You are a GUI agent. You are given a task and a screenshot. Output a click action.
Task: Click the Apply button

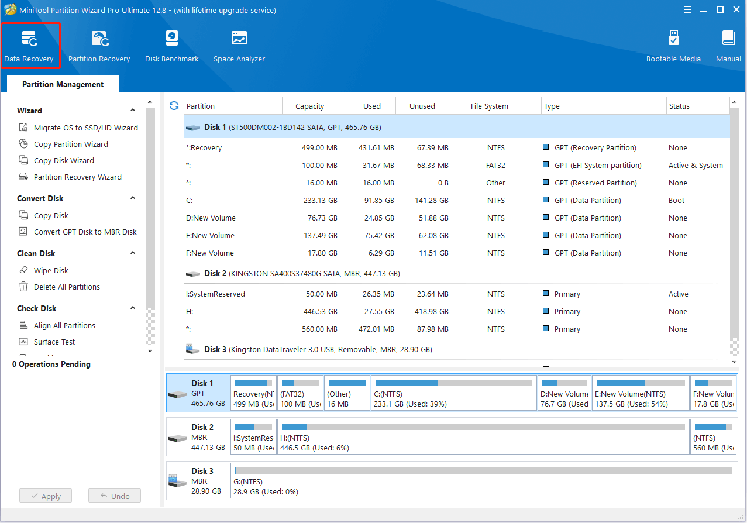click(x=45, y=496)
